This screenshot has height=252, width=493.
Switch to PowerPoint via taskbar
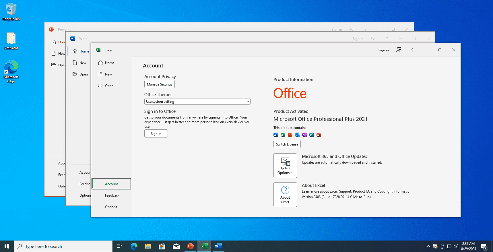pos(190,246)
